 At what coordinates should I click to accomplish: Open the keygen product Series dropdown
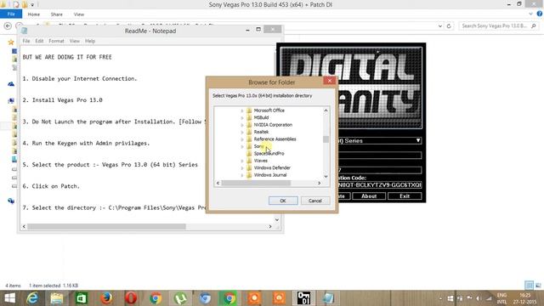click(x=418, y=140)
